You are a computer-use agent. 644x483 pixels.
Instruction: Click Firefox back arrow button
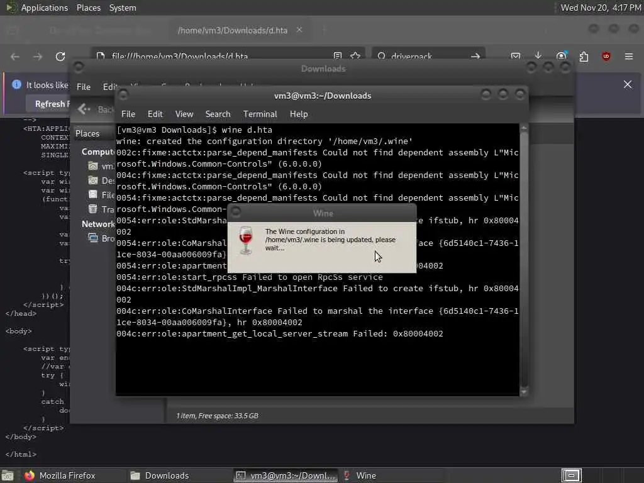15,57
